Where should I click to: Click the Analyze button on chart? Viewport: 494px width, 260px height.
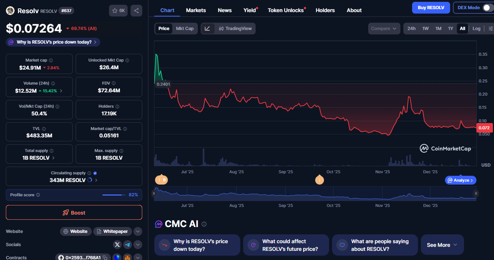[x=461, y=180]
